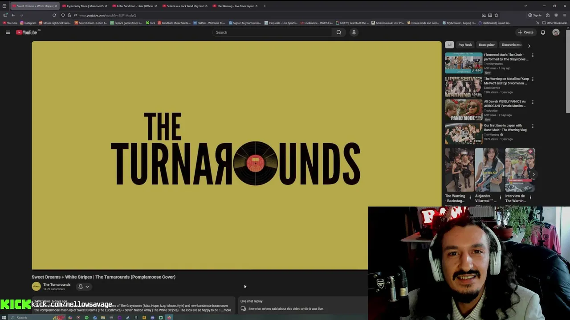570x320 pixels.
Task: Open the BandLab Music bookmark
Action: (x=173, y=23)
